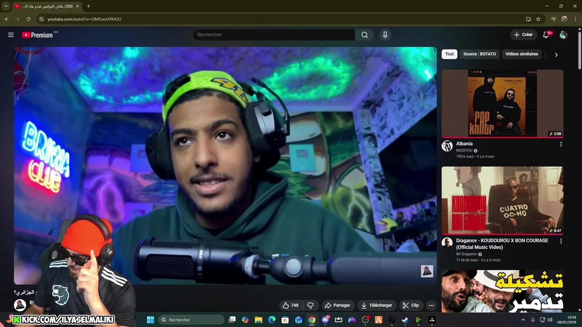Open options menu for Albania video
This screenshot has width=582, height=327.
point(561,144)
